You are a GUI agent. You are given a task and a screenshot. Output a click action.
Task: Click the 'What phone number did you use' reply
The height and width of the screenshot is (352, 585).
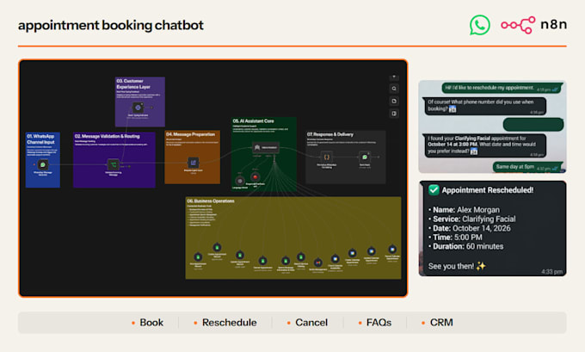(485, 106)
